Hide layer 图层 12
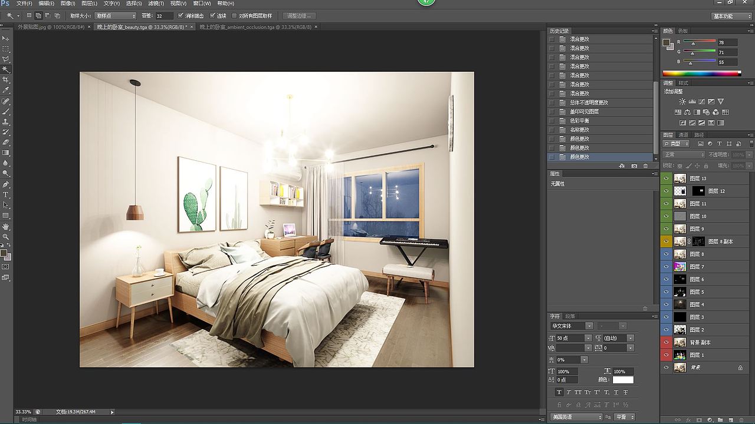The image size is (755, 424). [667, 191]
